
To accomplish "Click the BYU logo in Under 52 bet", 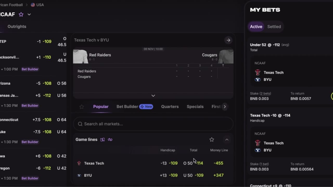I will pos(258,79).
